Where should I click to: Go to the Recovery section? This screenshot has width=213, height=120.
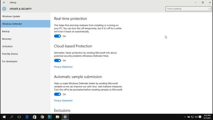(25, 39)
